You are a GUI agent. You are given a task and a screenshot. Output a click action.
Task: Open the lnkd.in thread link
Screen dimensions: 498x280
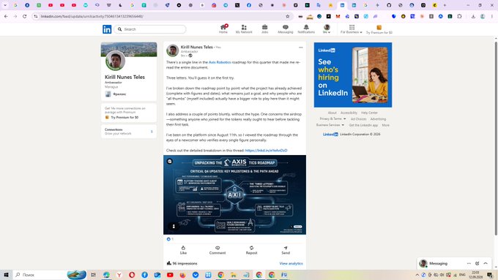click(x=266, y=151)
